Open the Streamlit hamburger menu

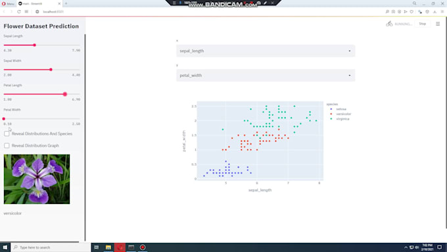coord(438,24)
